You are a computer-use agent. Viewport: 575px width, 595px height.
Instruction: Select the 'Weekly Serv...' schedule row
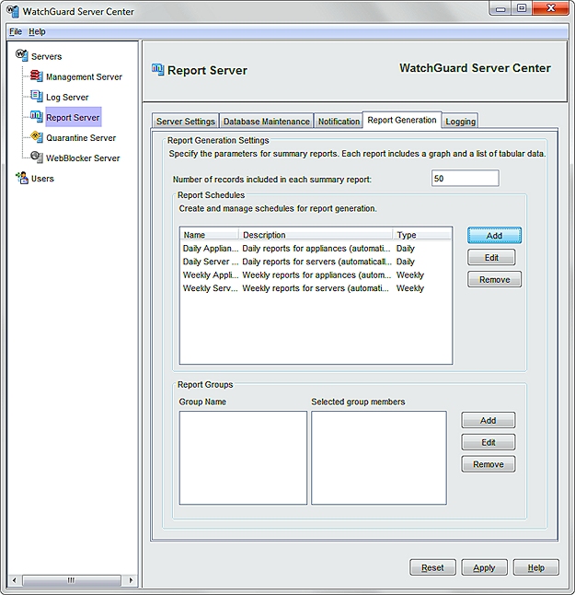pyautogui.click(x=316, y=288)
